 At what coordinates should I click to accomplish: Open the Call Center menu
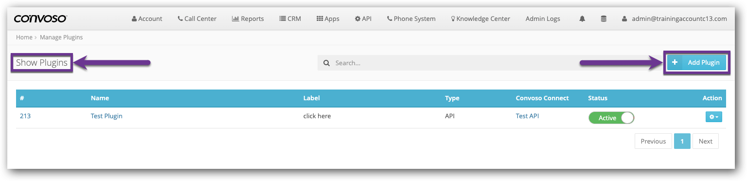click(197, 19)
